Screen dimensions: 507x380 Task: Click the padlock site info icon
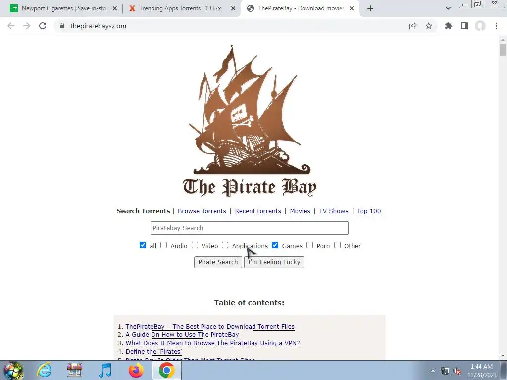(x=62, y=26)
